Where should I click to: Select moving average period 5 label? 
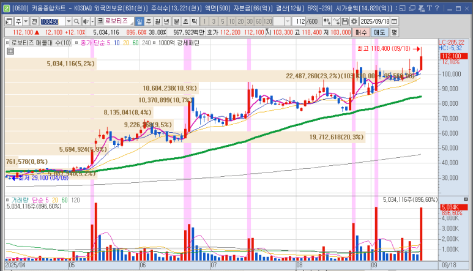108,43
